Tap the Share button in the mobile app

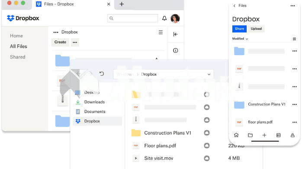pos(239,29)
